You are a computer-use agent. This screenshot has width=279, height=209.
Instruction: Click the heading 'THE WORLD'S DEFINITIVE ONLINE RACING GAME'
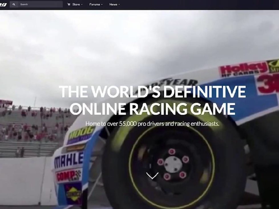153,100
